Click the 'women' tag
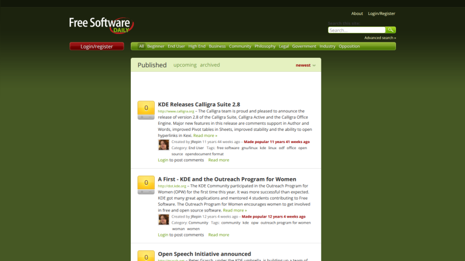Image resolution: width=465 pixels, height=261 pixels. click(x=193, y=229)
